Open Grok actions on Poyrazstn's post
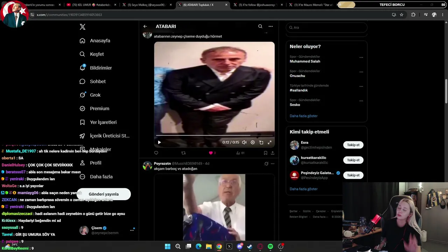448x252 pixels. click(x=266, y=163)
